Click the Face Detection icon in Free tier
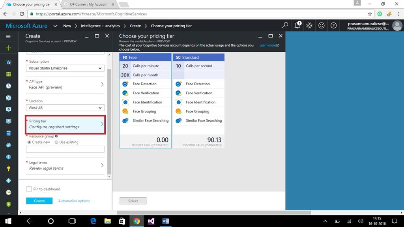This screenshot has width=404, height=227. (125, 84)
